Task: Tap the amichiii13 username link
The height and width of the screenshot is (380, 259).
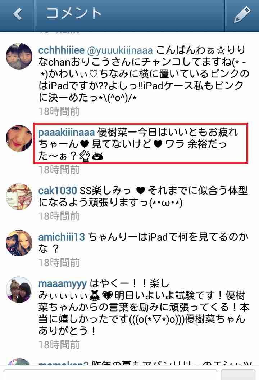Action: 62,237
